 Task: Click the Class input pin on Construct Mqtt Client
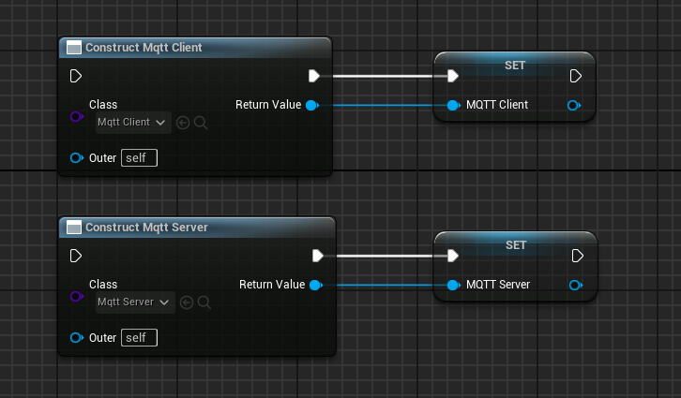76,117
